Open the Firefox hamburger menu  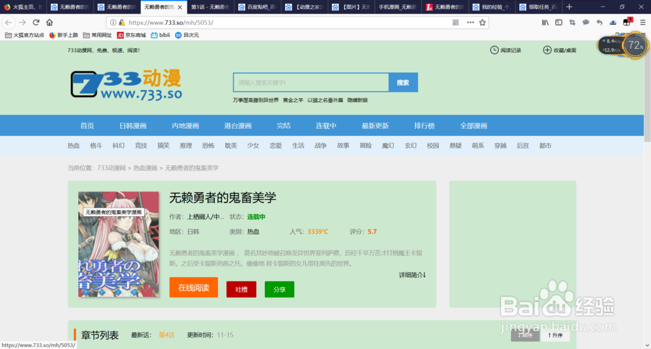point(643,22)
